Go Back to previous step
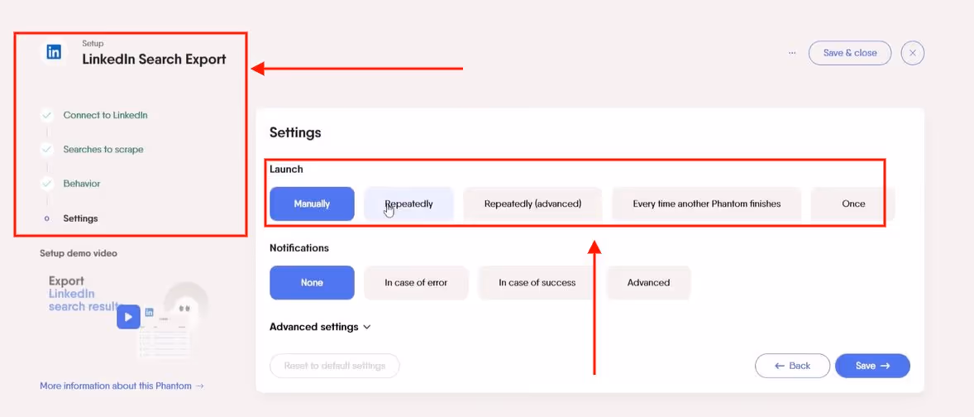The width and height of the screenshot is (974, 417). 793,366
